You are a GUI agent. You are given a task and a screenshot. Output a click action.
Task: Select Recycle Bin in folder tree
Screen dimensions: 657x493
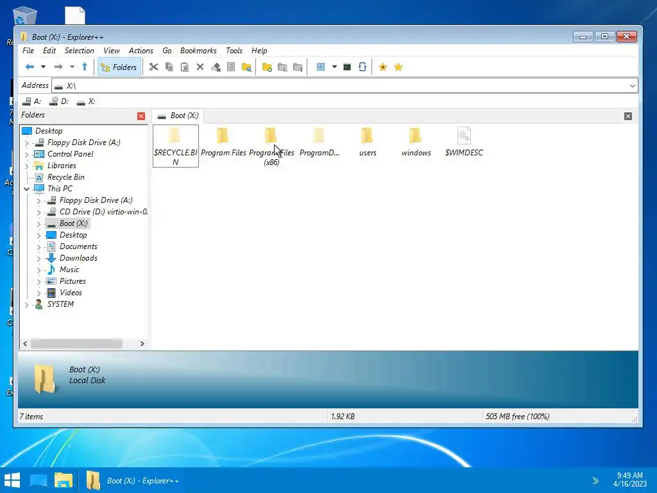pyautogui.click(x=65, y=177)
